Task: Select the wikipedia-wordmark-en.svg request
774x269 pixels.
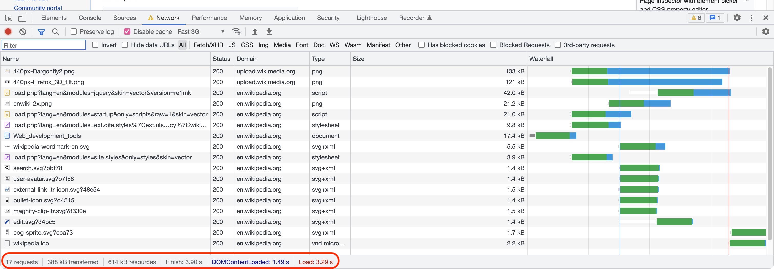Action: [x=51, y=147]
